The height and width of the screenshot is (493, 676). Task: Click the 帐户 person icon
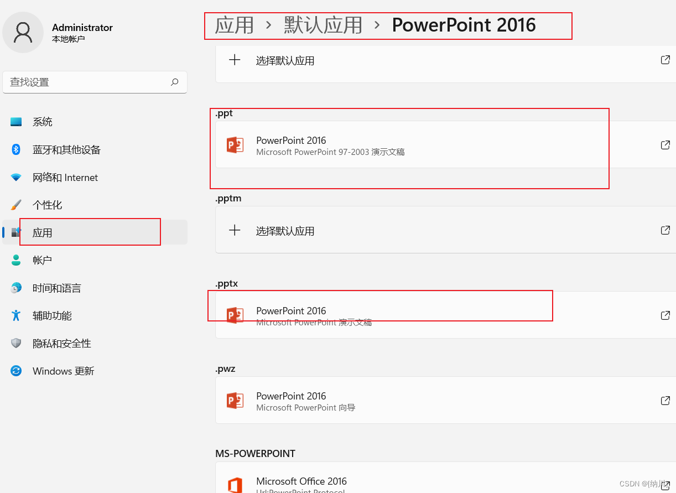[16, 260]
